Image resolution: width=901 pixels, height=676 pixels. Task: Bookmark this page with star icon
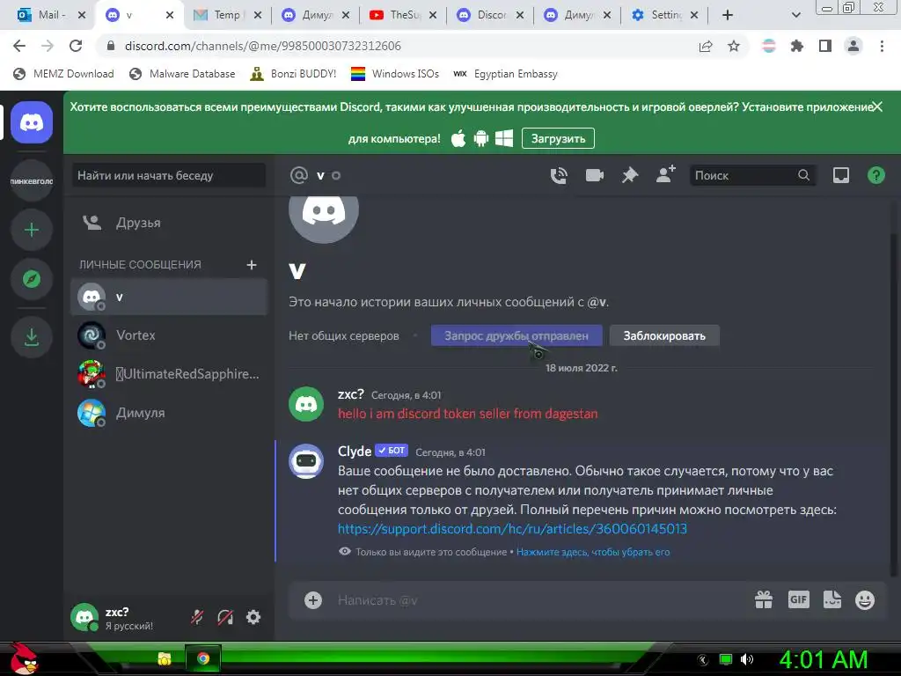734,46
